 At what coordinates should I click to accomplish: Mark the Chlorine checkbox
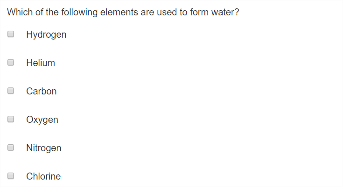tap(11, 176)
